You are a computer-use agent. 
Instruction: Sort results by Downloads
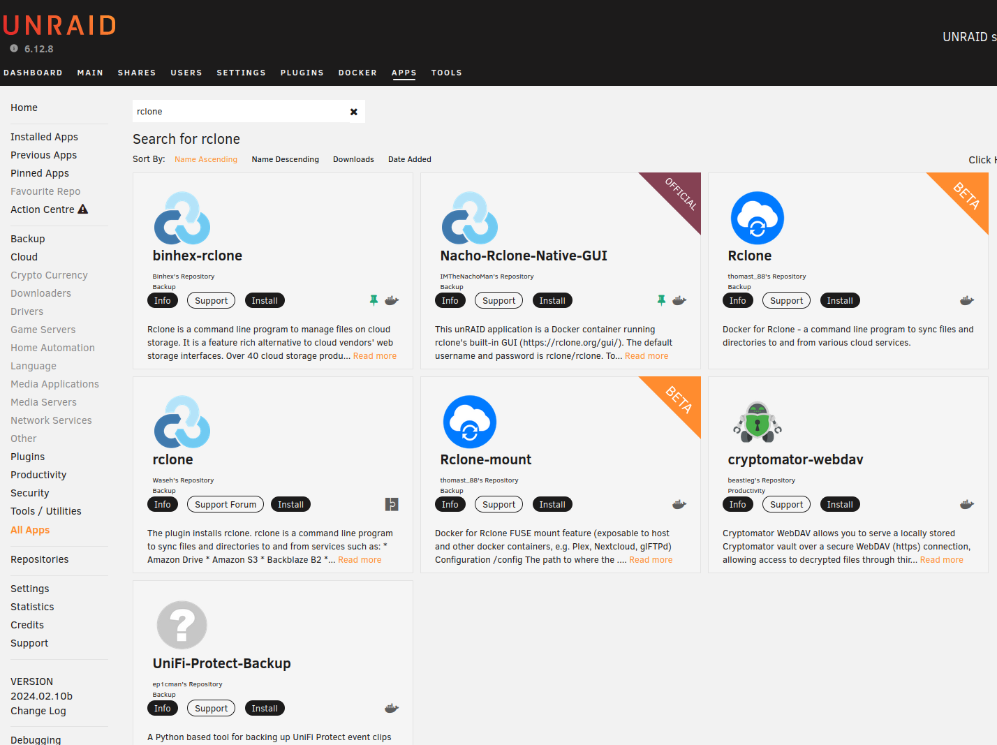pos(353,159)
